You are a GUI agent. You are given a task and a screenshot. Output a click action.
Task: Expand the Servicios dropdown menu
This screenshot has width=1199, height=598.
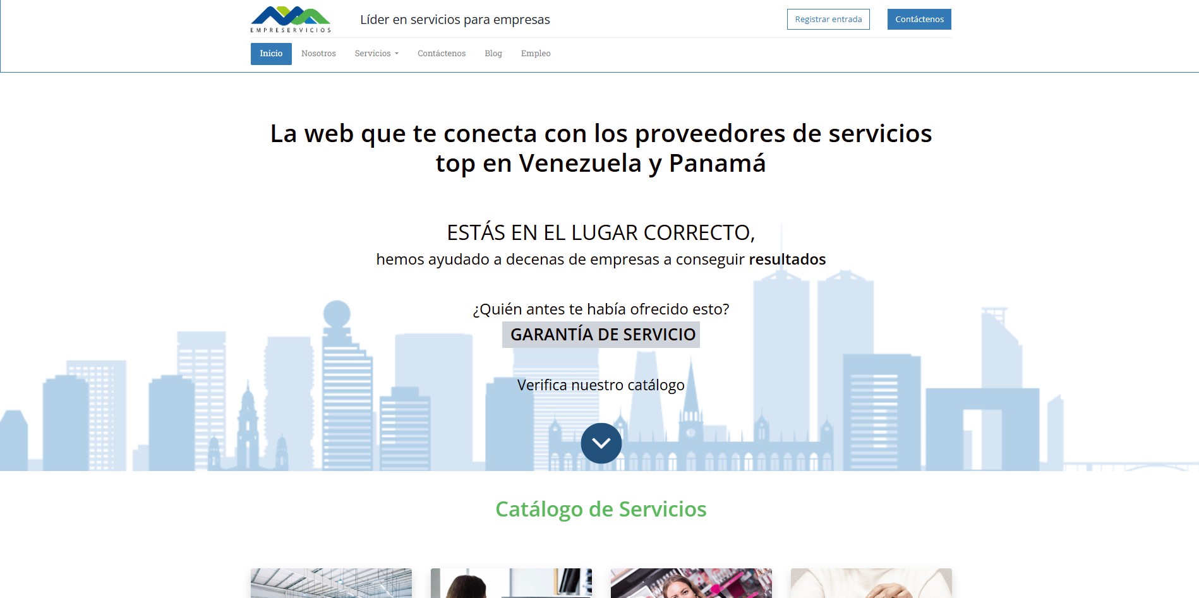(x=377, y=54)
